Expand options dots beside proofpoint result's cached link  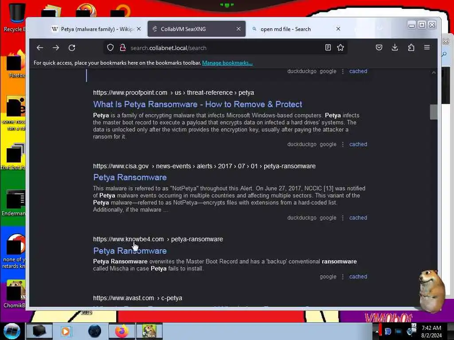(343, 144)
